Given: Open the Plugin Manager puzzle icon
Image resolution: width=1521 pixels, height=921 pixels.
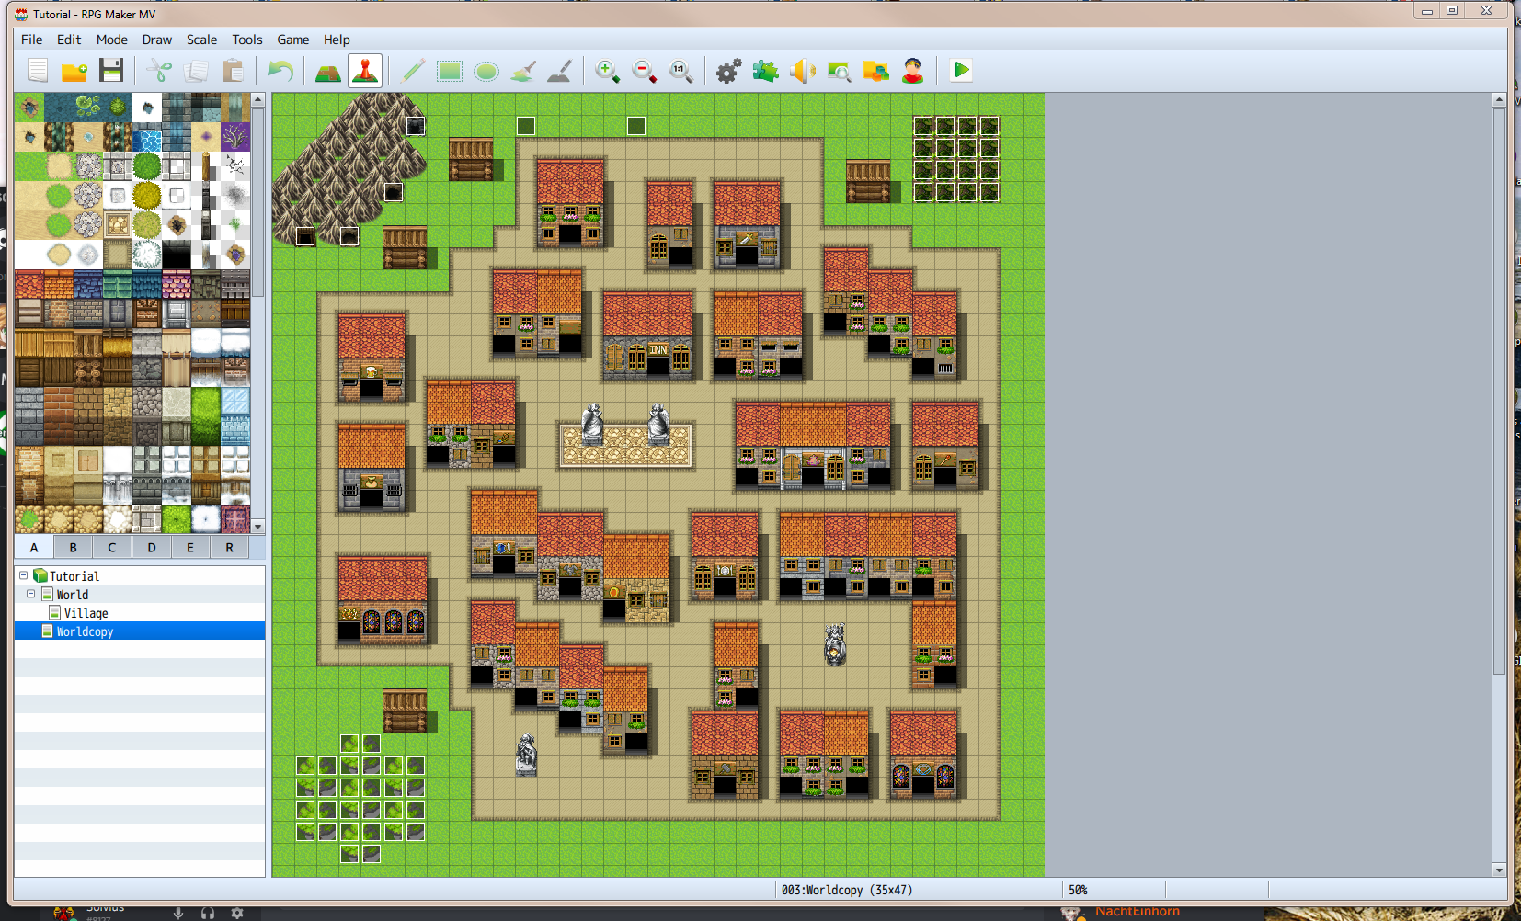Looking at the screenshot, I should point(765,71).
